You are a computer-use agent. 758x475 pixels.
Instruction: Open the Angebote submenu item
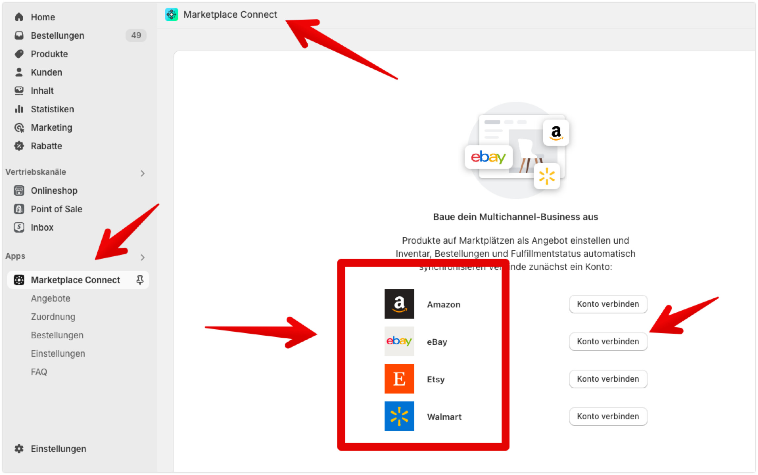coord(51,298)
